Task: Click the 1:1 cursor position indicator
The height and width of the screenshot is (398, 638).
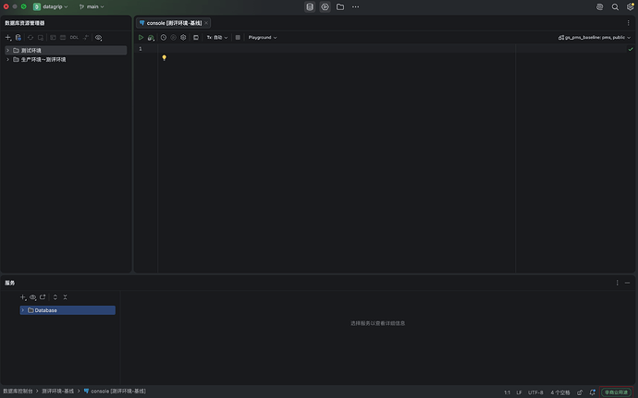Action: (507, 392)
